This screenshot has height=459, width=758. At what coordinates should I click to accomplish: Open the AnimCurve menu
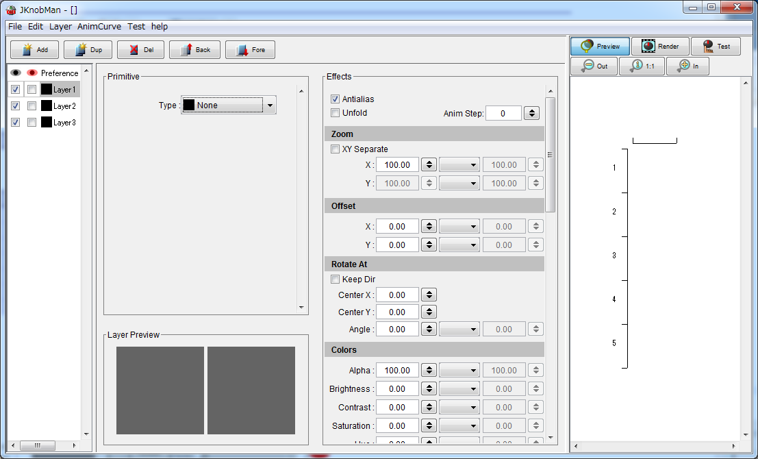point(99,27)
